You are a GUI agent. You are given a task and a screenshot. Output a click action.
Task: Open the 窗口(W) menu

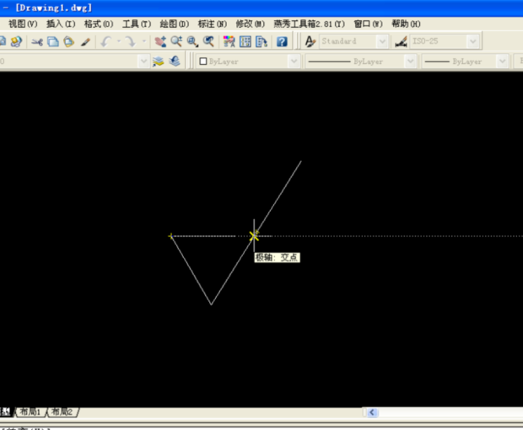369,24
